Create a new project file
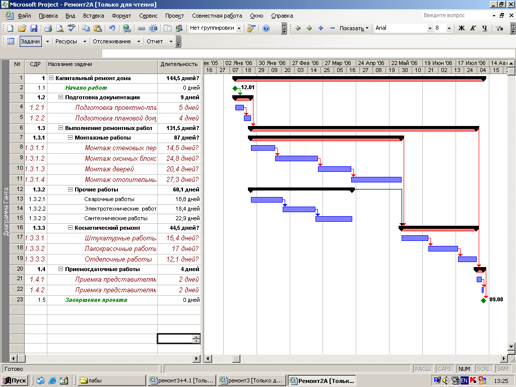The image size is (516, 387). (10, 28)
